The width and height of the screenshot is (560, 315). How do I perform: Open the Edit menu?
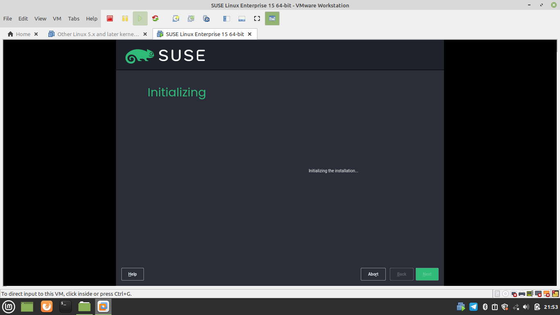(x=23, y=18)
